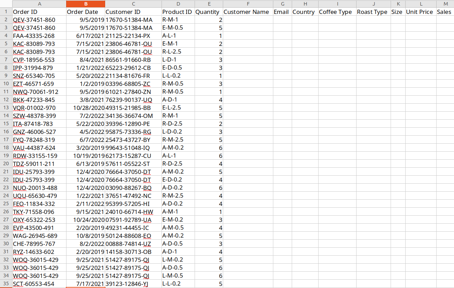This screenshot has height=288, width=454.
Task: Select the row 1 header number
Action: point(6,12)
